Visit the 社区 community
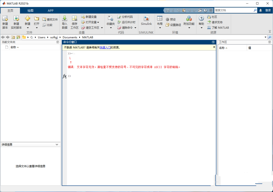The height and width of the screenshot is (192, 273). click(212, 17)
